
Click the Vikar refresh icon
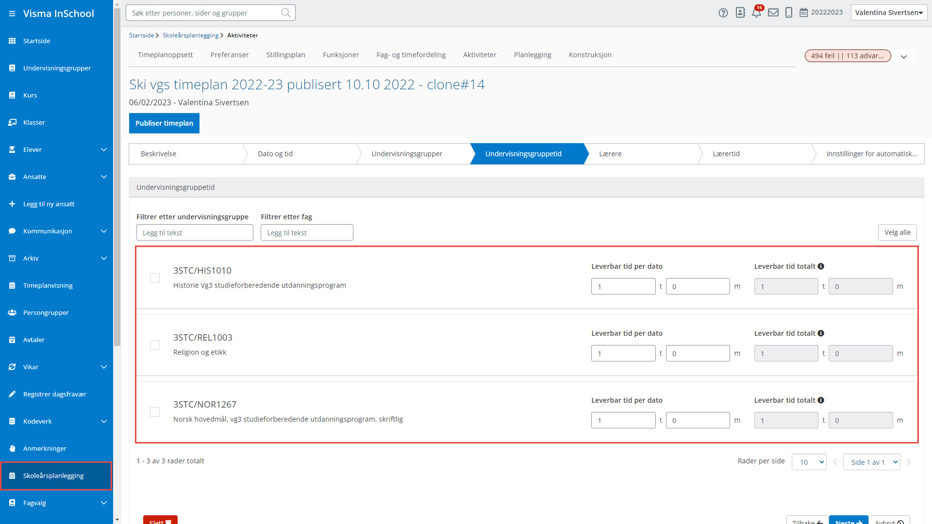(x=12, y=367)
